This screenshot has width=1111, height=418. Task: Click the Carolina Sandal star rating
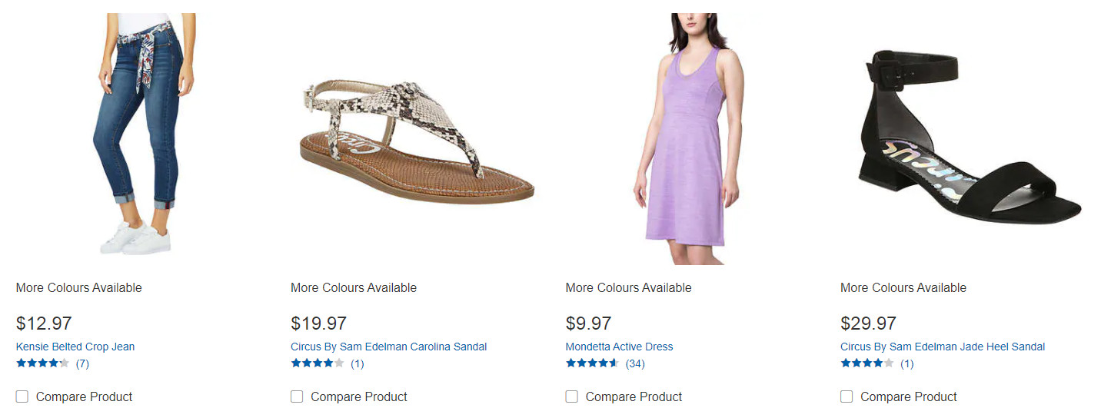[x=317, y=363]
